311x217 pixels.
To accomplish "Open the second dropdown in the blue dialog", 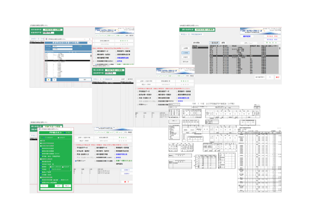I will pos(62,49).
